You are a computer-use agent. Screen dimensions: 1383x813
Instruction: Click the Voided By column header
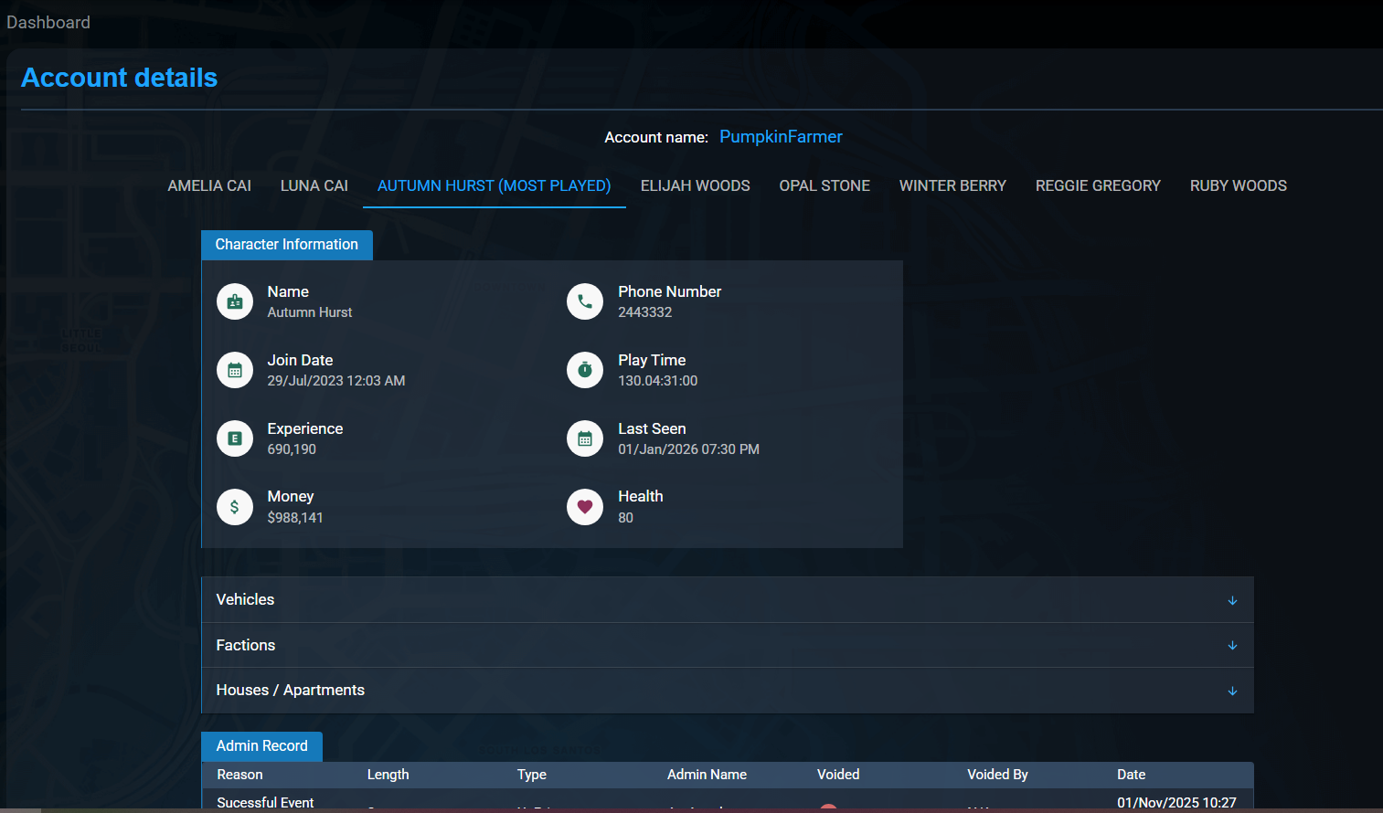[x=997, y=775]
